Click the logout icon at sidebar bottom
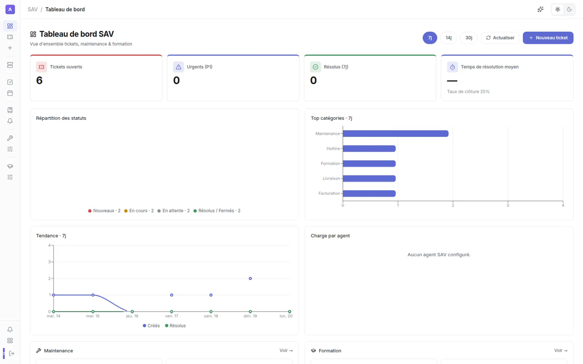The height and width of the screenshot is (364, 583). pyautogui.click(x=12, y=354)
